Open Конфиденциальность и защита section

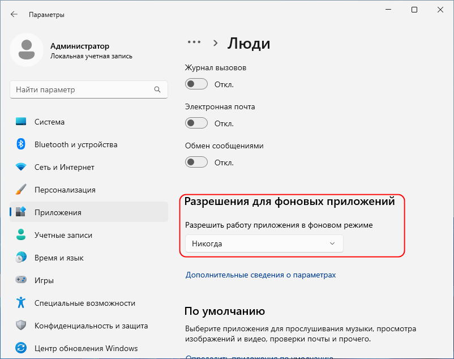click(91, 326)
